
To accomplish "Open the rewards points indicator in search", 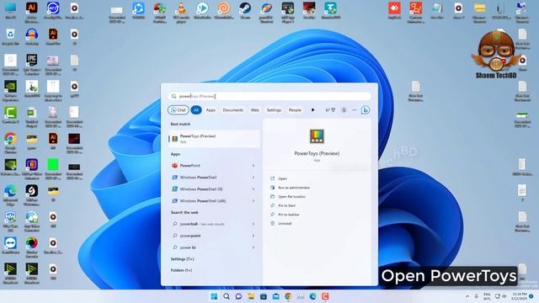I will click(x=330, y=110).
